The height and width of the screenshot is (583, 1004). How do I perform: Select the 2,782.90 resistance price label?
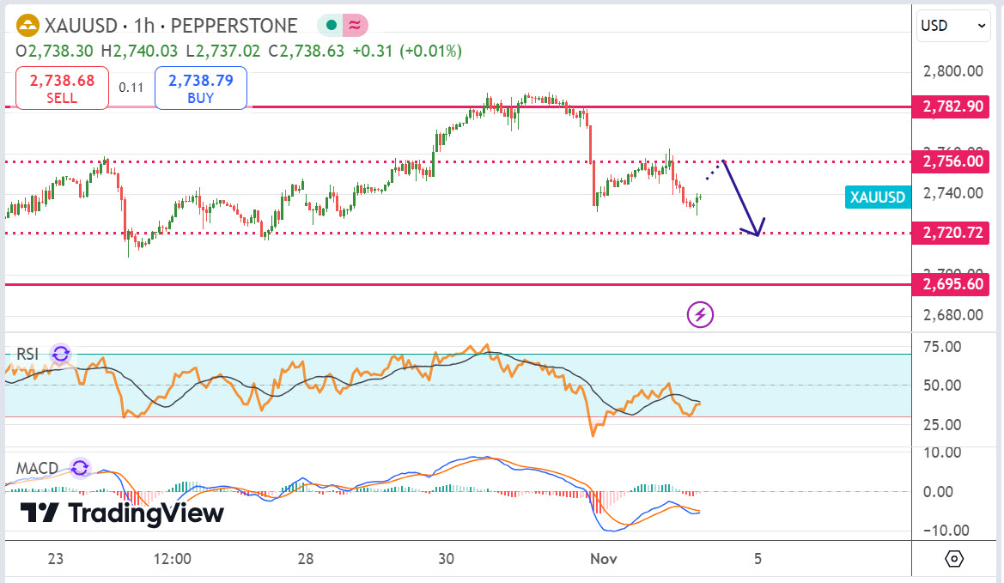(x=952, y=107)
